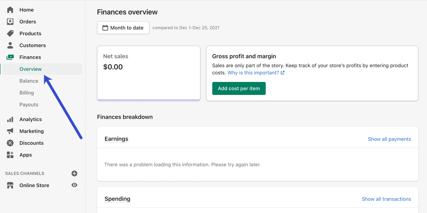
Task: Click Show all payments in Earnings
Action: point(389,139)
